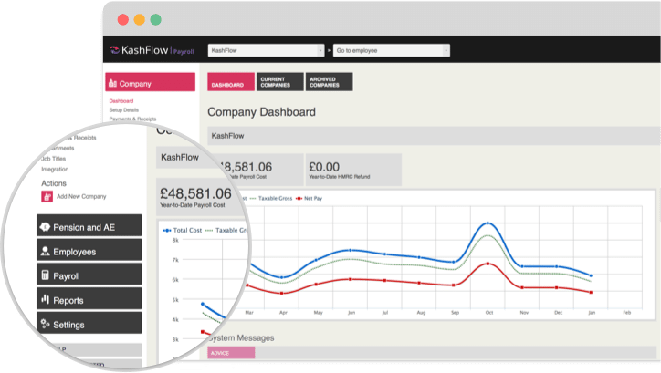Open the Setup Details link
Viewport: 661px width, 373px height.
pos(122,109)
